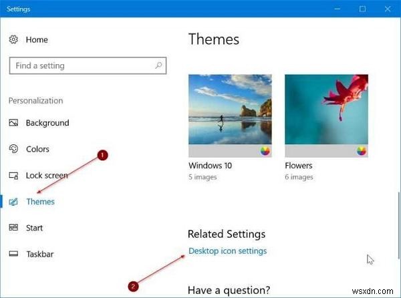Screen dimensions: 401x298
Task: Click color wheel on Windows 10 theme
Action: (x=265, y=151)
